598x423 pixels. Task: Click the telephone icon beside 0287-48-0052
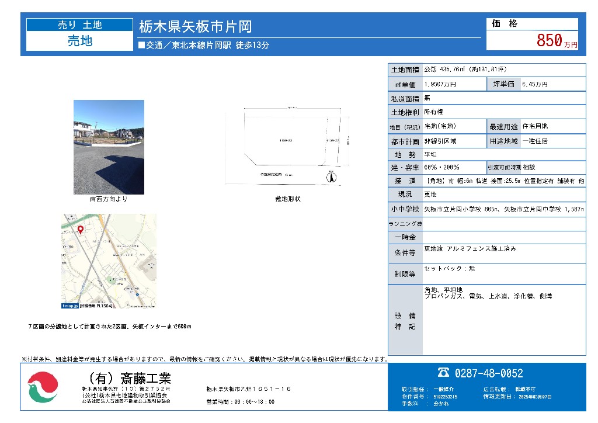(x=443, y=373)
